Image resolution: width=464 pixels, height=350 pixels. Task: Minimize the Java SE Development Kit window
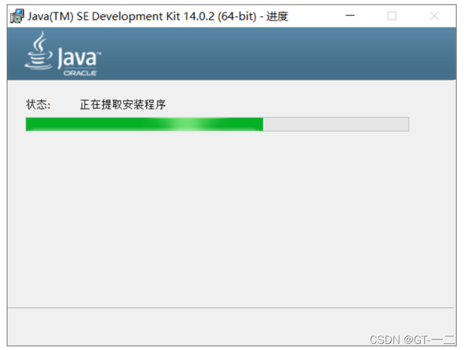tap(350, 16)
